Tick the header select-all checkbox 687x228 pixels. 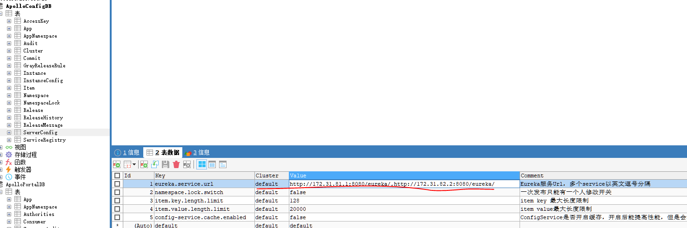[117, 176]
